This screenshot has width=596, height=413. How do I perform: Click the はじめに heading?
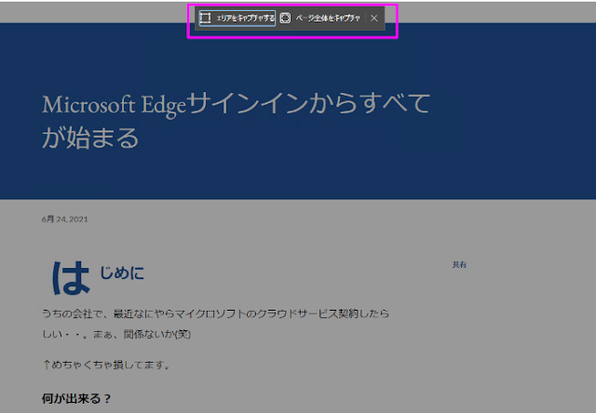click(x=98, y=277)
